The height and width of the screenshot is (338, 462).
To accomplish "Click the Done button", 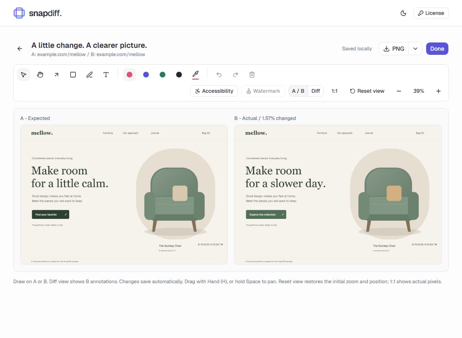I will 437,49.
